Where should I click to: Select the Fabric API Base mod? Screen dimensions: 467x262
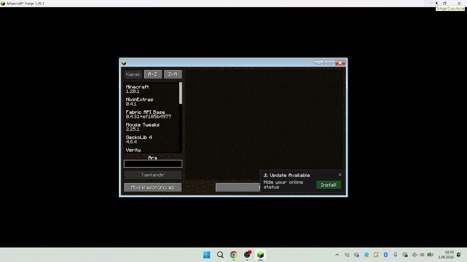(x=151, y=114)
